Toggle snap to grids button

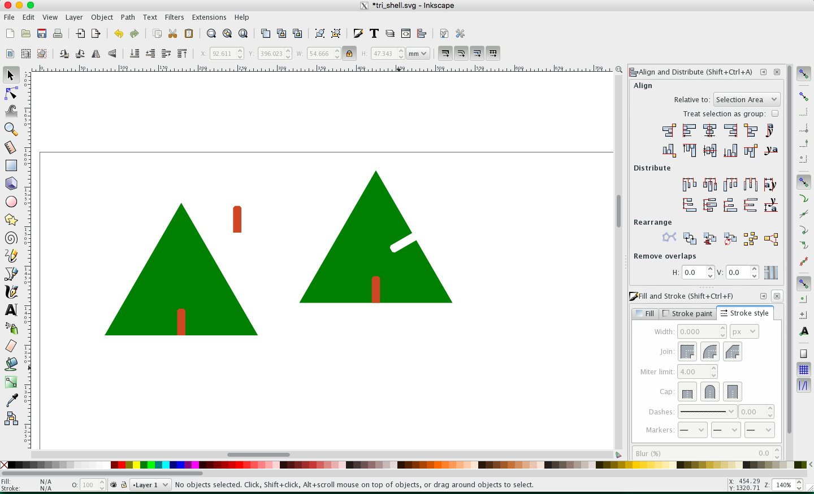(804, 370)
